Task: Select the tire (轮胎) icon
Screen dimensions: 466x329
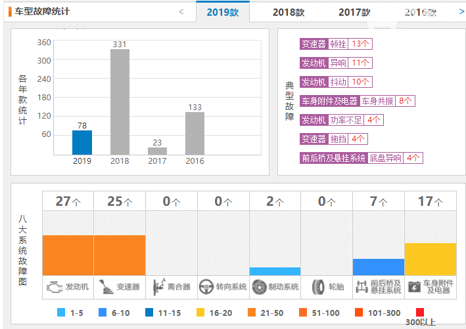Action: point(318,287)
